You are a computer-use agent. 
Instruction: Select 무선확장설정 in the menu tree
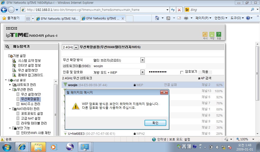[x=30, y=99]
